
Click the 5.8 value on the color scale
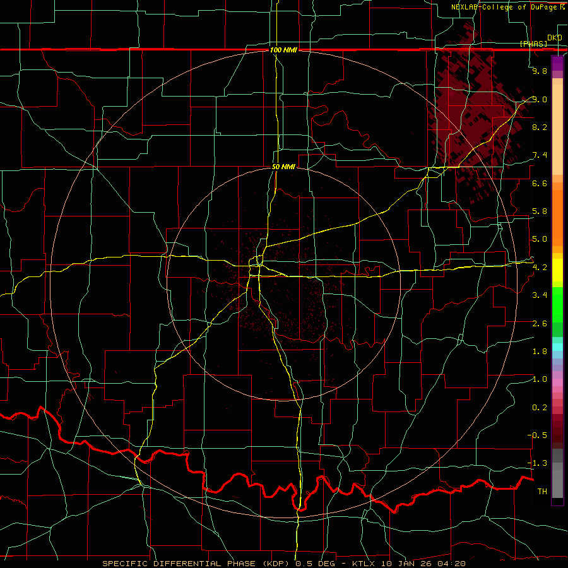tap(540, 211)
